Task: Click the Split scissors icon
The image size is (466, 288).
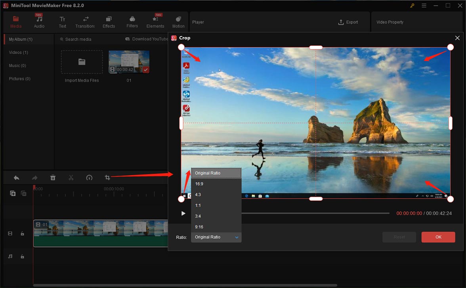Action: [x=71, y=178]
